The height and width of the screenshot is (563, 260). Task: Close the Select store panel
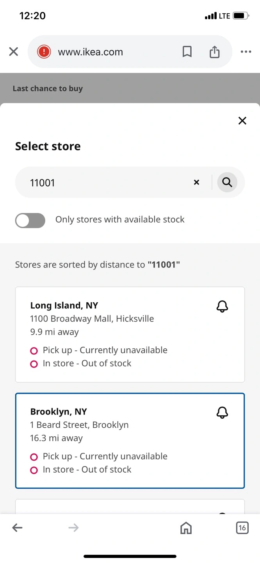(x=242, y=121)
